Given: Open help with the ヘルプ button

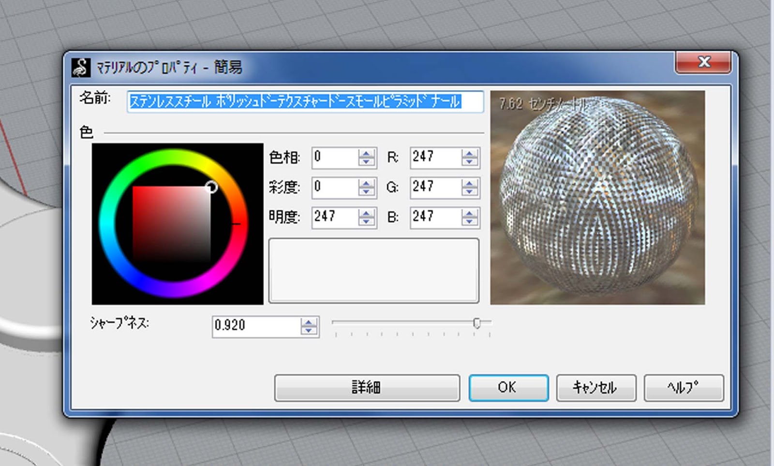Looking at the screenshot, I should click(684, 388).
